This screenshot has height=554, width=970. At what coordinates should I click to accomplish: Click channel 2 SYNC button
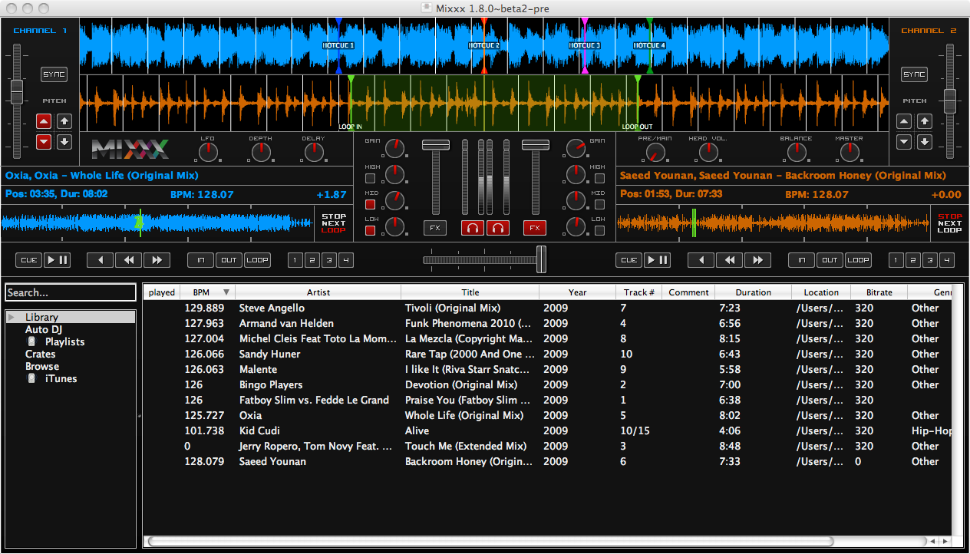click(x=914, y=74)
